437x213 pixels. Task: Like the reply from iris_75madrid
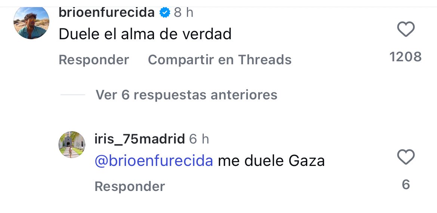click(406, 157)
